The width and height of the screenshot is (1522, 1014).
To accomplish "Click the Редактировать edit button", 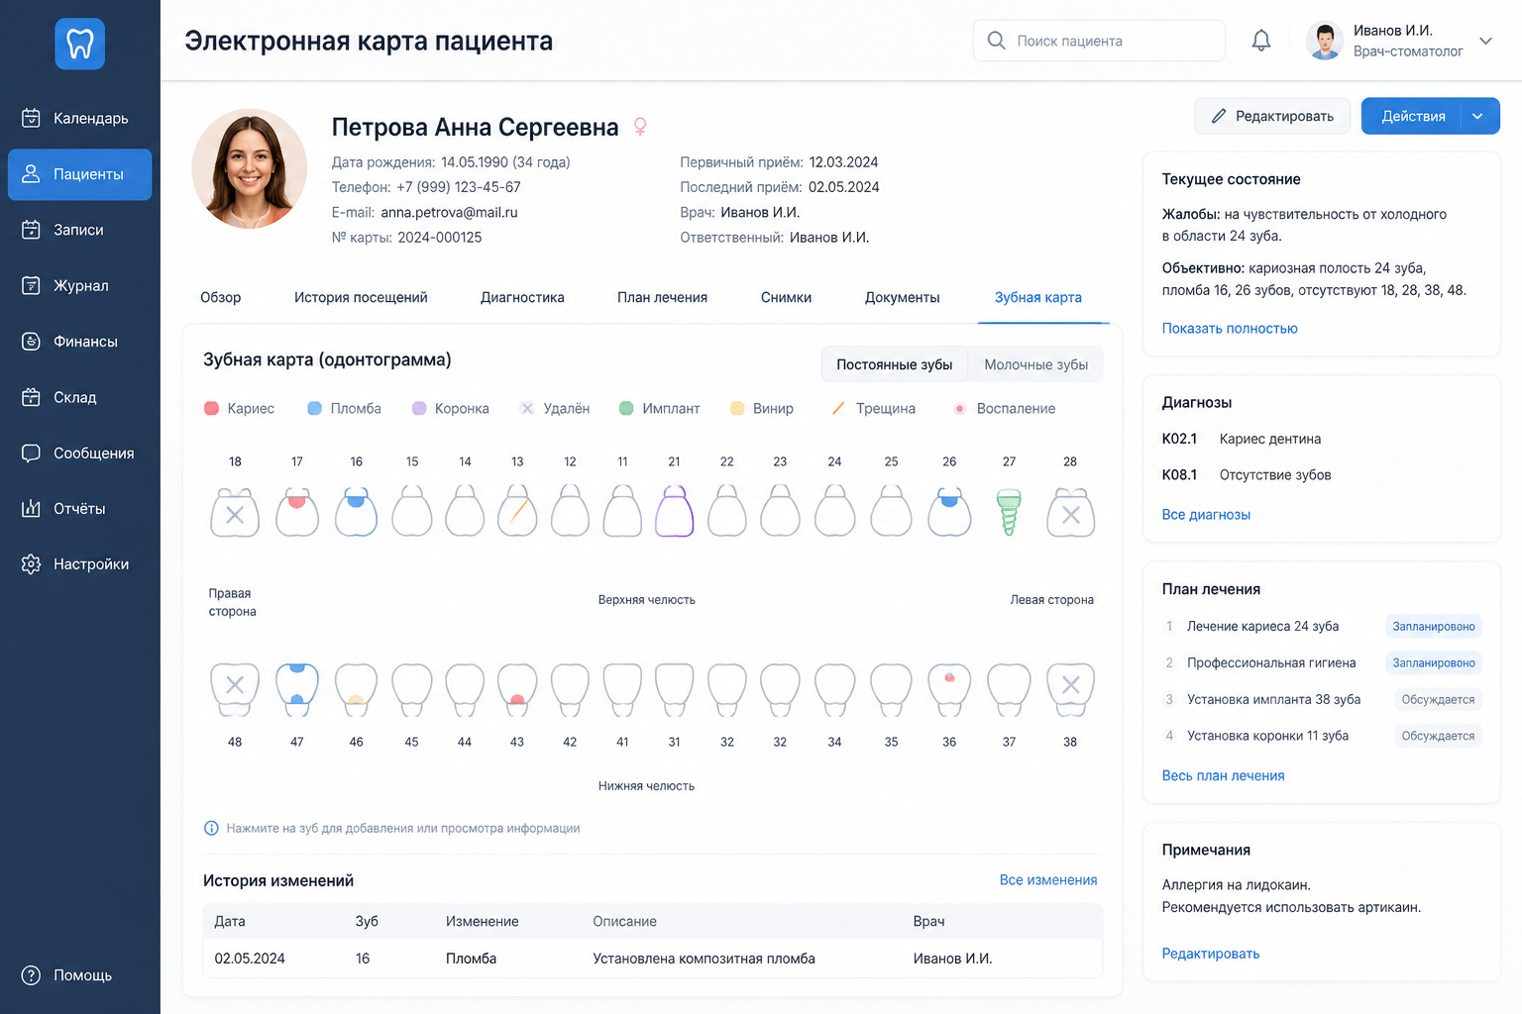I will pos(1272,116).
